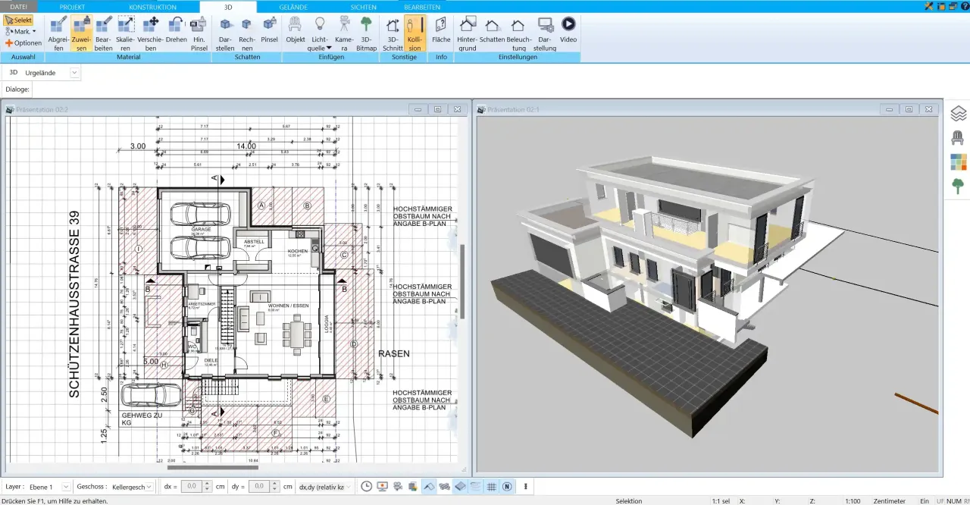Open the layers panel in right sidebar

(958, 114)
